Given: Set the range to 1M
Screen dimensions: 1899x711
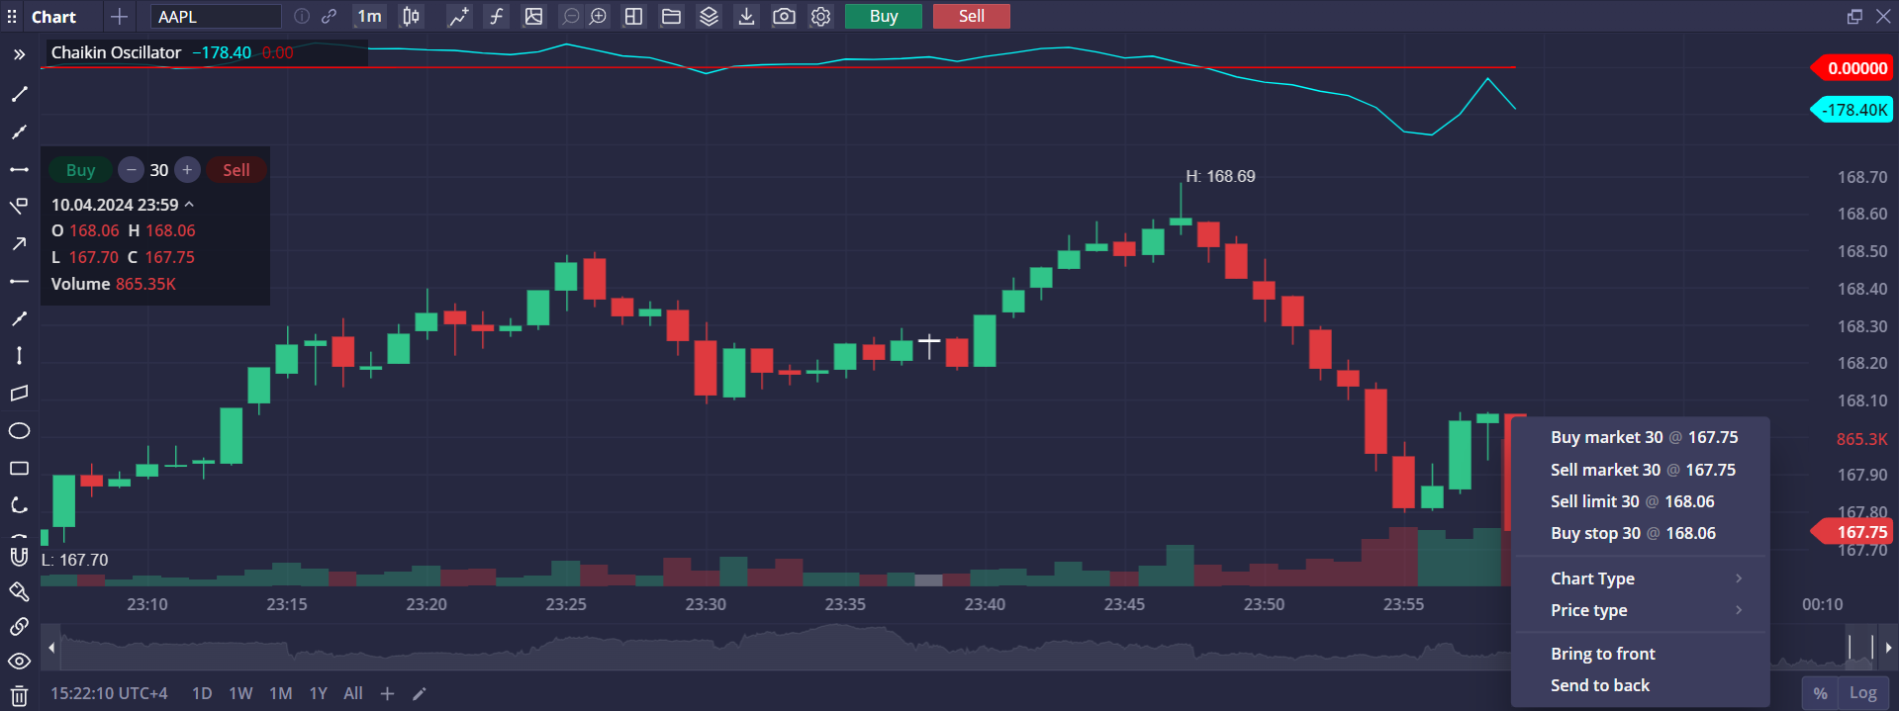Looking at the screenshot, I should (280, 693).
